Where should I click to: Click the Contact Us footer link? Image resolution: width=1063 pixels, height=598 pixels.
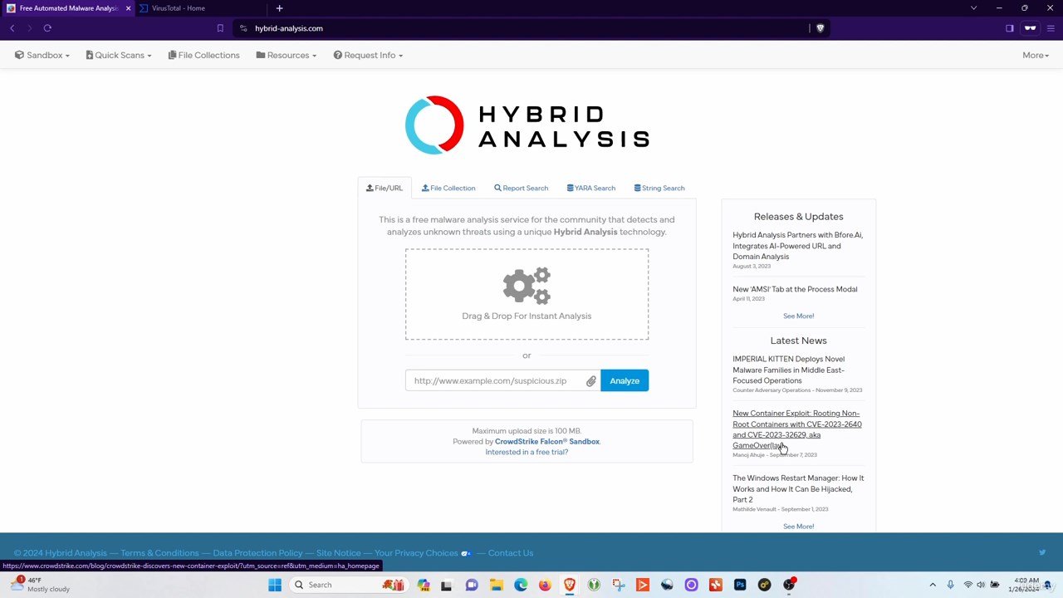(511, 553)
